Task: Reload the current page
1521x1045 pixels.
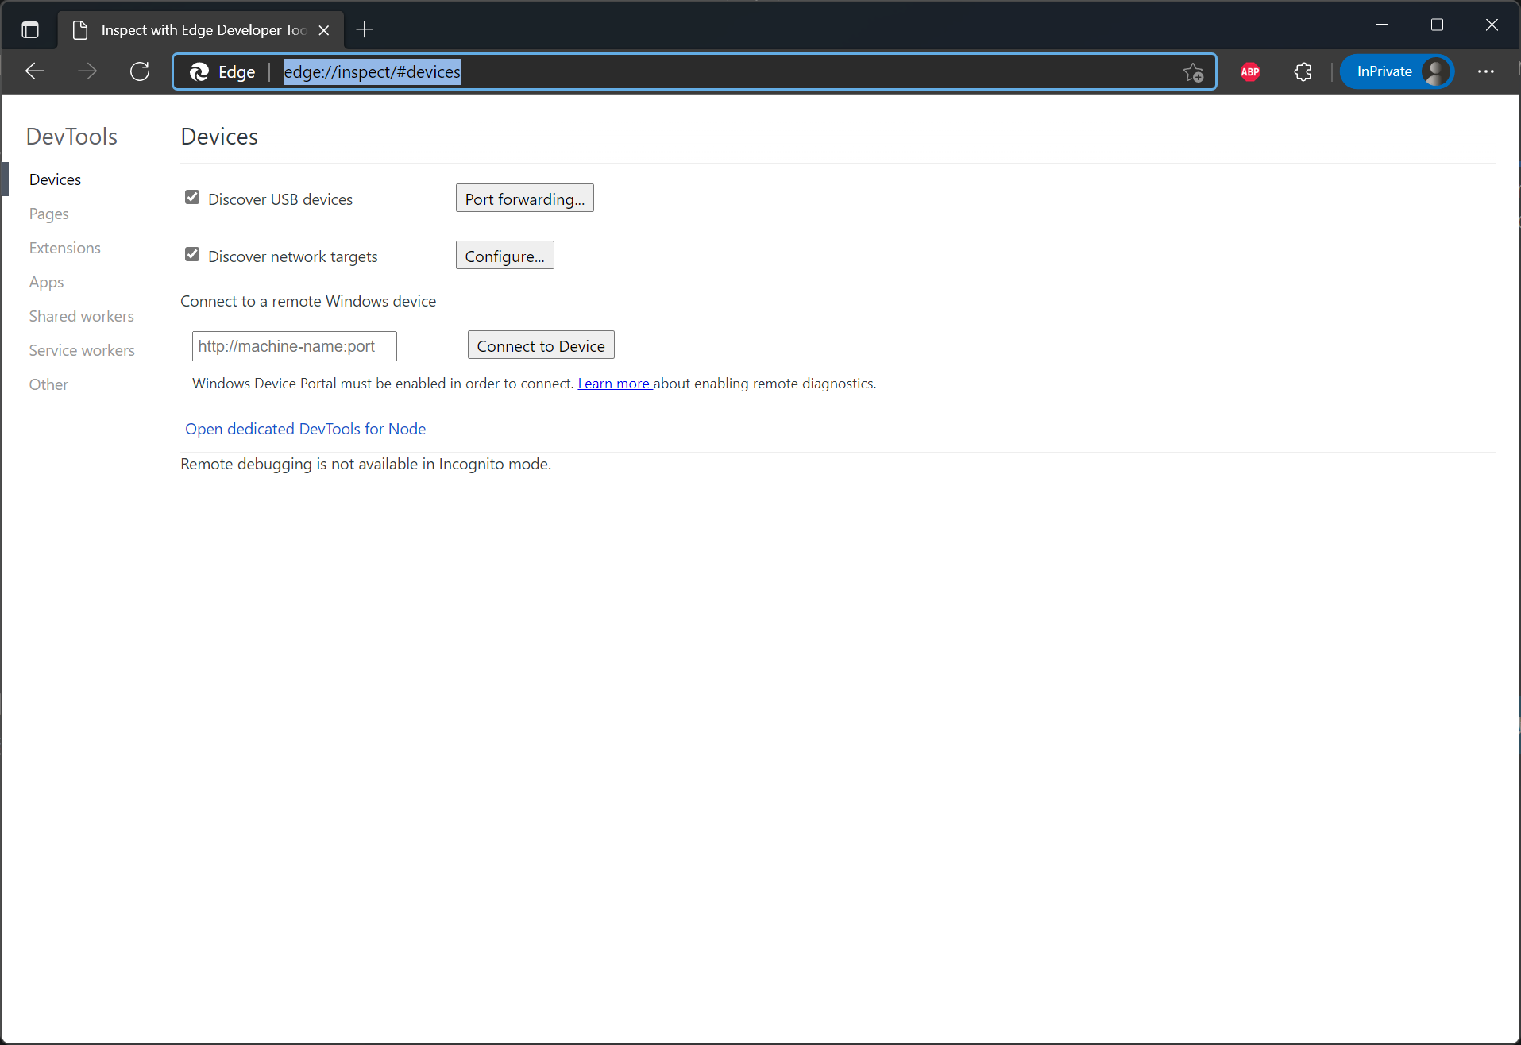Action: tap(140, 71)
